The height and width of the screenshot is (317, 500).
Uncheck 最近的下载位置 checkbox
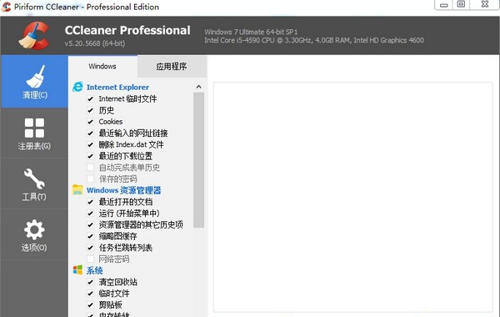tap(91, 156)
